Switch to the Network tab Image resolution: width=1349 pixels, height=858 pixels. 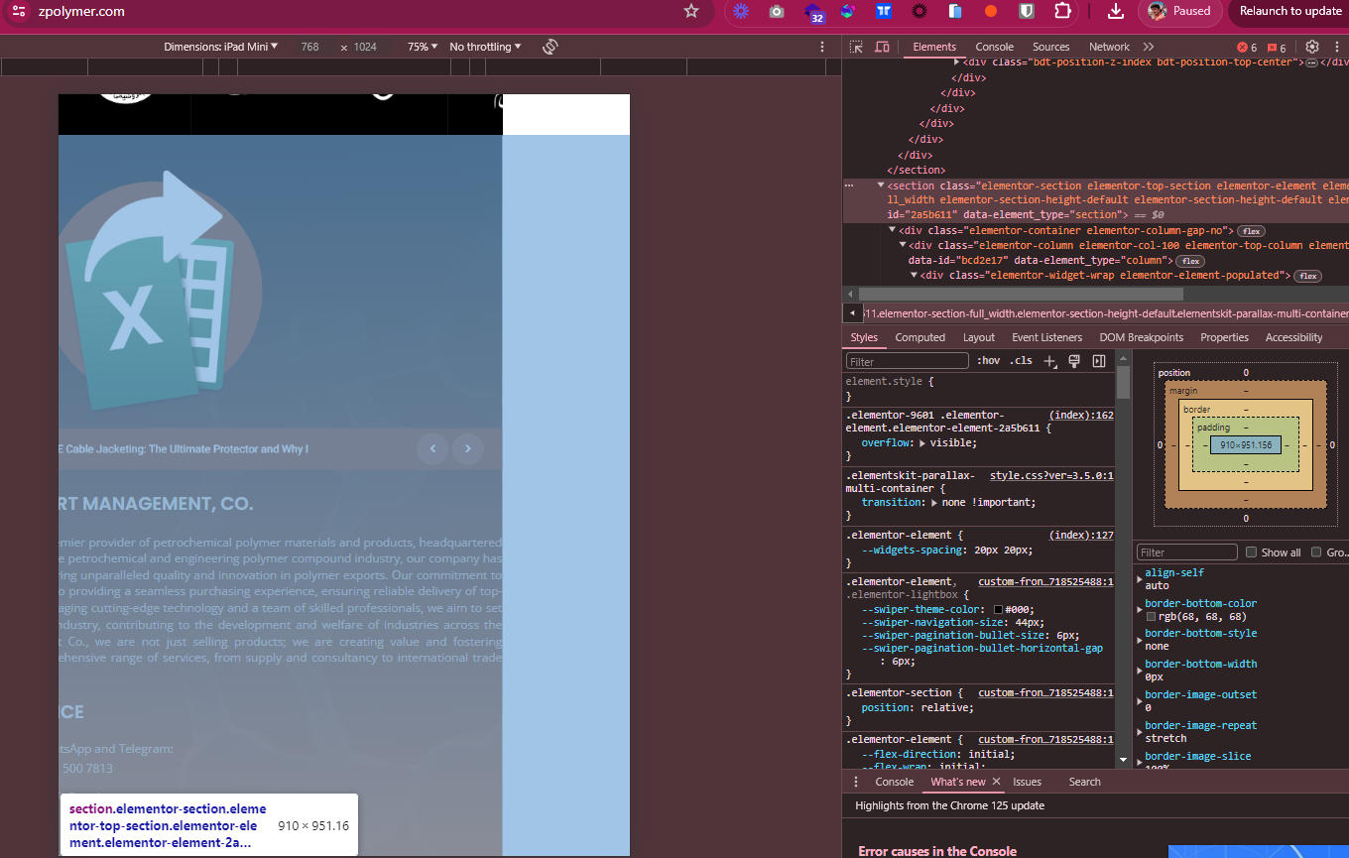tap(1109, 47)
